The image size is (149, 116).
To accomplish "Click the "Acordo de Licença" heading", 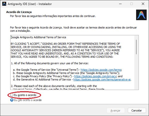I will [x=19, y=12].
